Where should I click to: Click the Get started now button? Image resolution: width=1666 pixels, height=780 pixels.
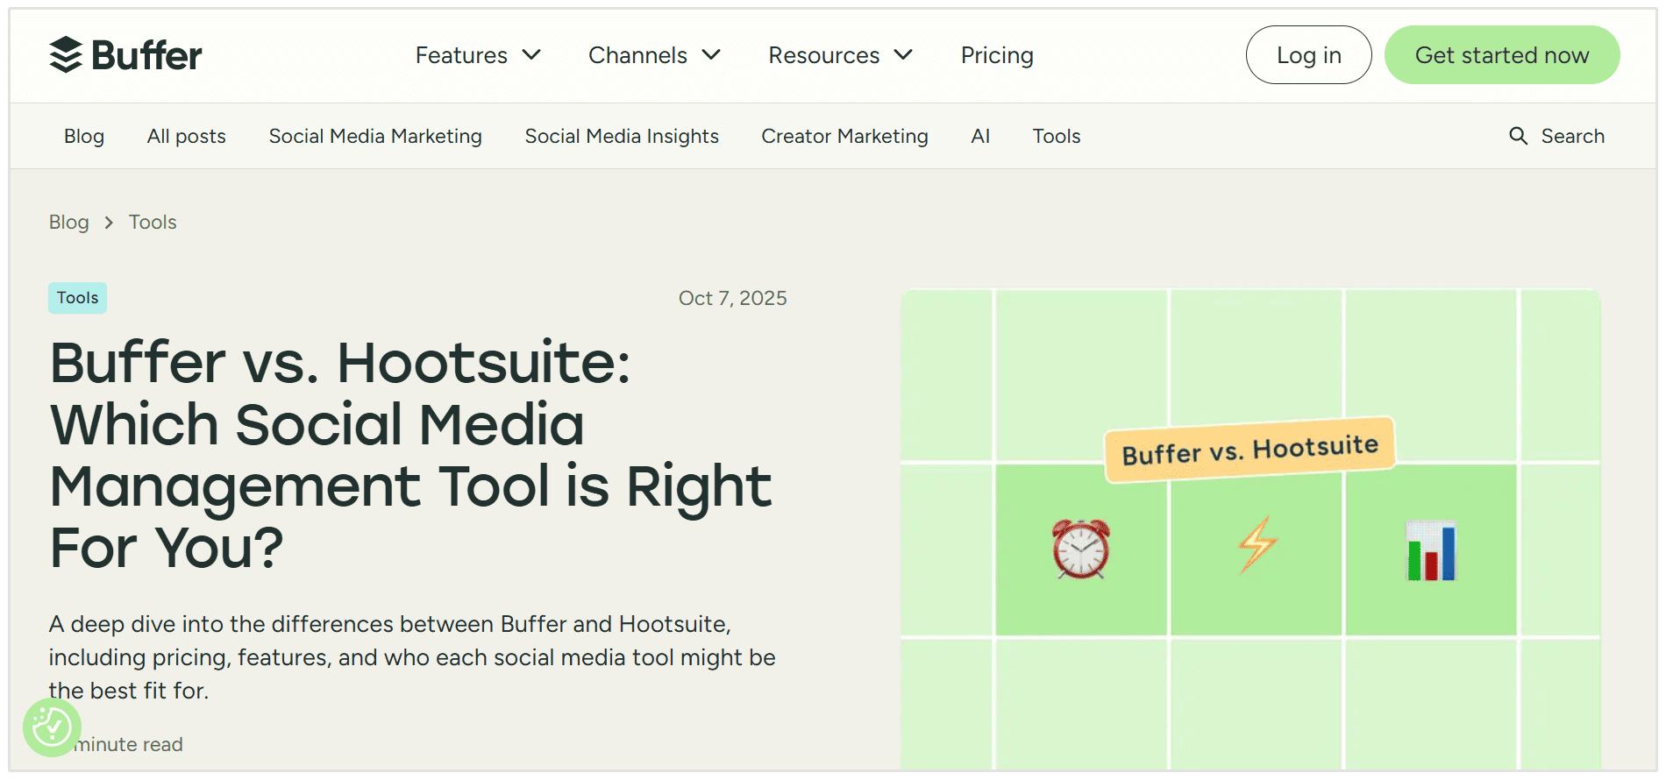pos(1501,55)
